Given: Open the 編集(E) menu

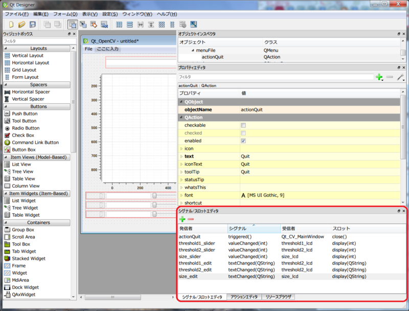Looking at the screenshot, I should (41, 14).
